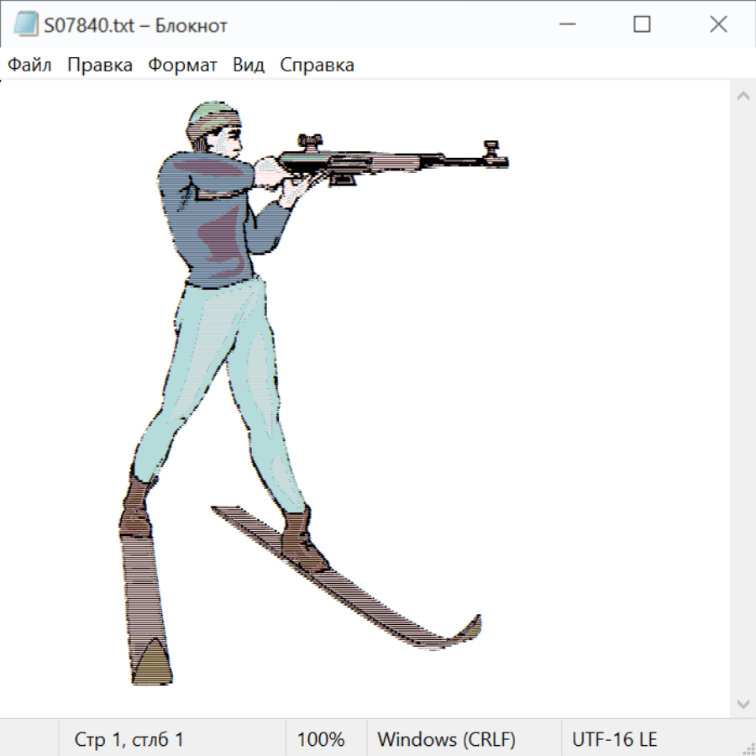The image size is (756, 756).
Task: Close the S07840.txt Notepad window
Action: pyautogui.click(x=718, y=25)
